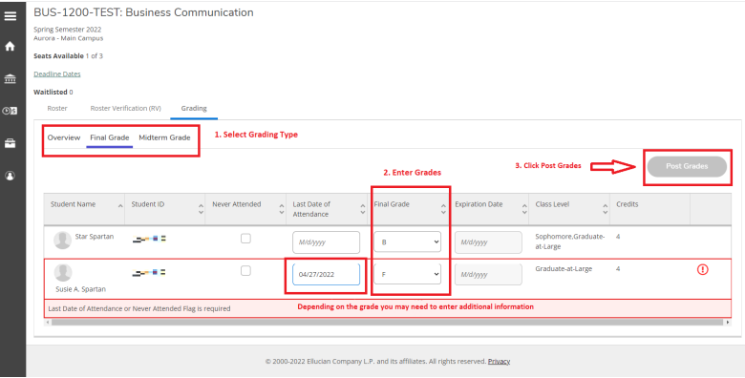Click the BUS-1200-TEST course title
745x378 pixels.
click(x=143, y=12)
